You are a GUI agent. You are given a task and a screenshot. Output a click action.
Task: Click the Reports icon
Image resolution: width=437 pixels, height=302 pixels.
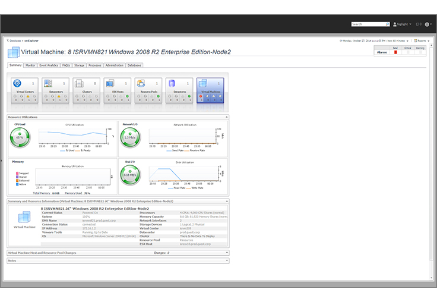[416, 41]
